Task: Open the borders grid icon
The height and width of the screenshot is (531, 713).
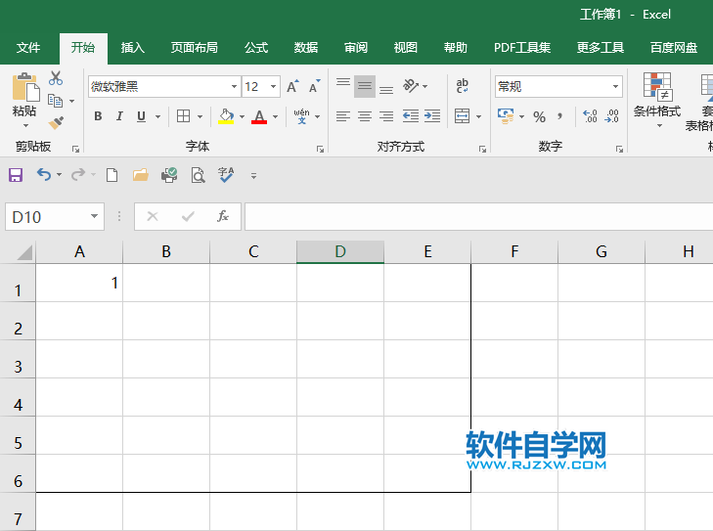Action: 183,116
